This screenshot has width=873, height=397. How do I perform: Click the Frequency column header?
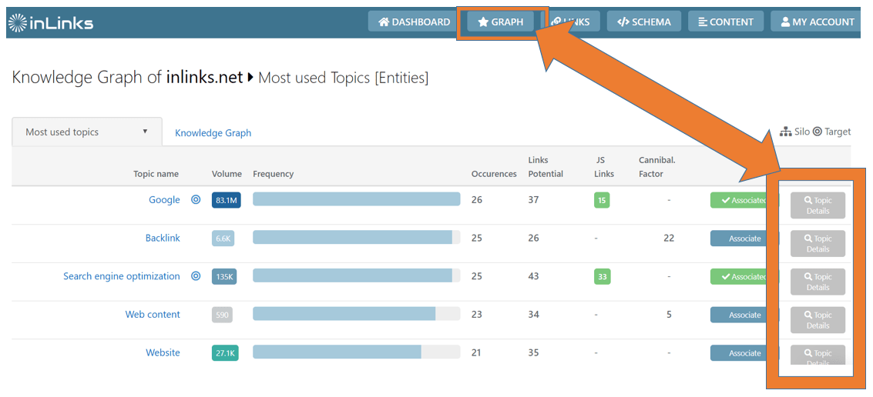coord(273,174)
